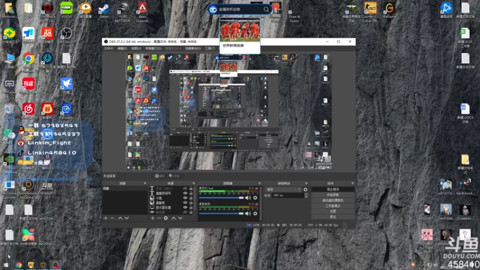Viewport: 480px width, 270px height.
Task: Toggle visibility of 直播框 source
Action: (185, 203)
